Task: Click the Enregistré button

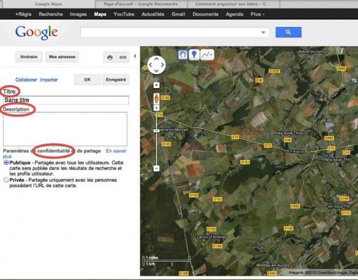Action: (116, 80)
